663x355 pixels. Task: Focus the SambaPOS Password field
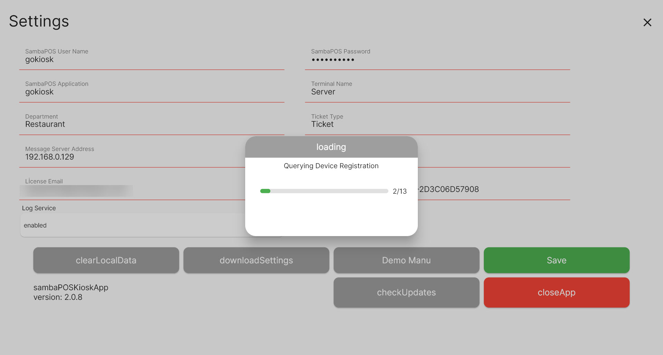(x=437, y=60)
